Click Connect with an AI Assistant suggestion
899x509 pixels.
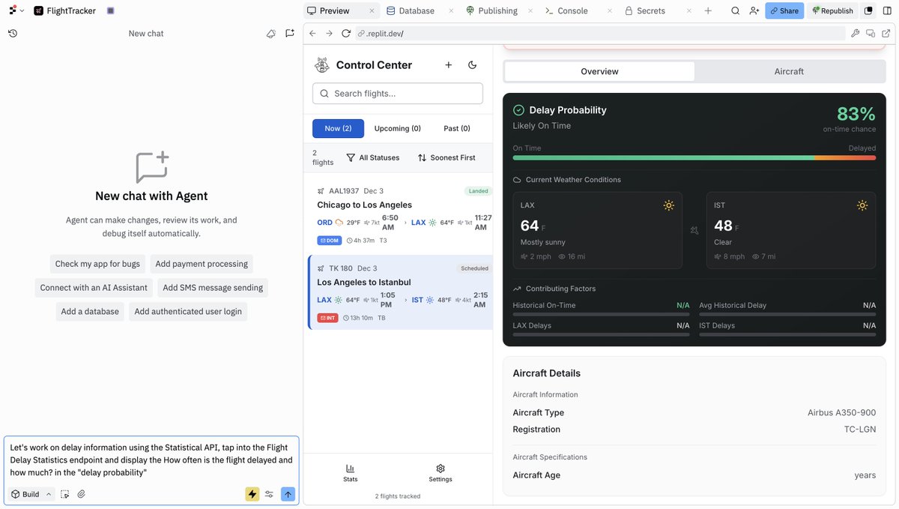point(94,288)
